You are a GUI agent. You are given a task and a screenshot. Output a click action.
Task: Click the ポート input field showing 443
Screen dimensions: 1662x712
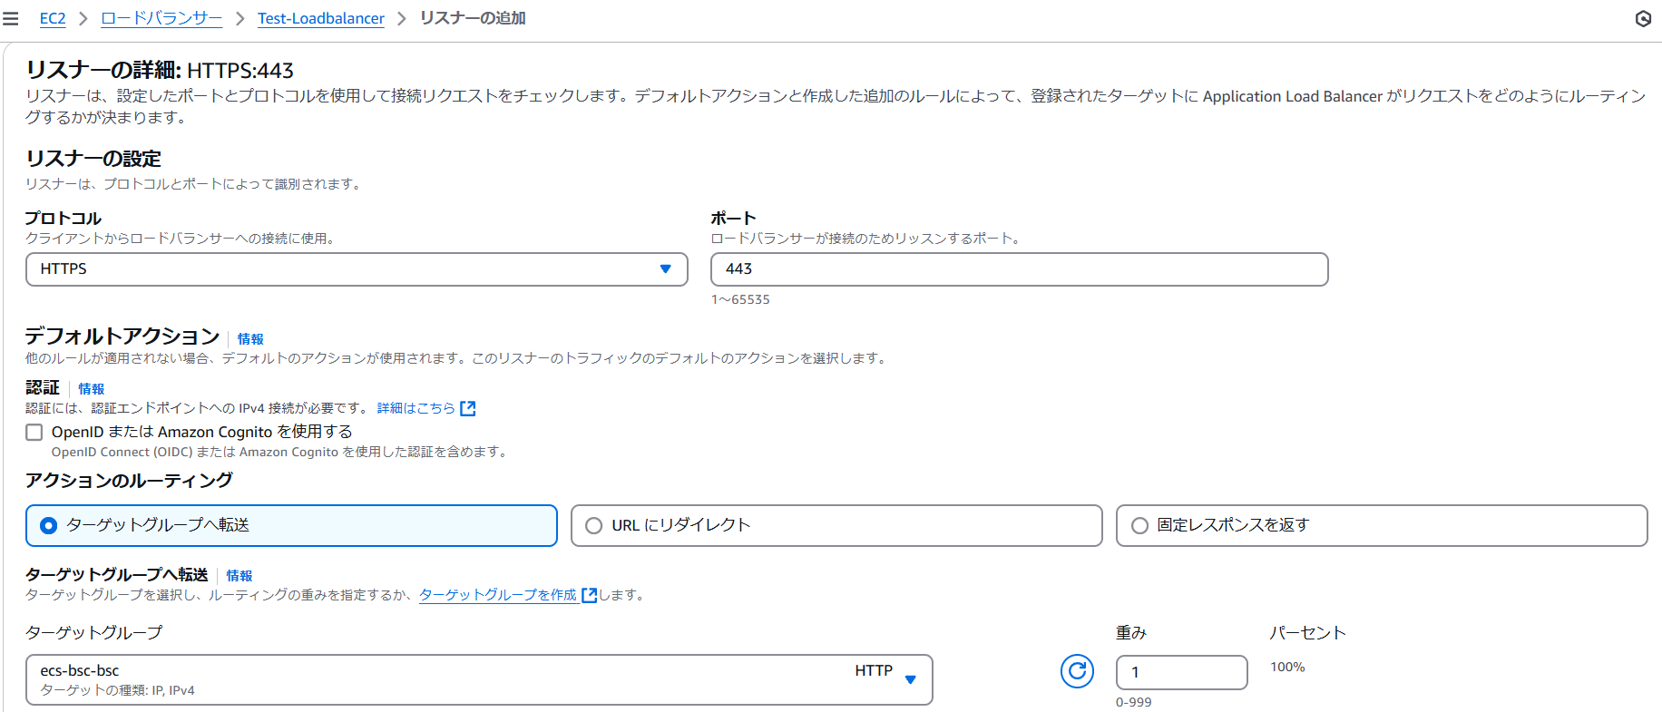point(1020,269)
